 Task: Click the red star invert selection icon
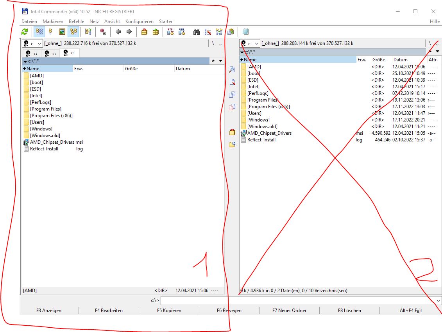click(x=103, y=32)
